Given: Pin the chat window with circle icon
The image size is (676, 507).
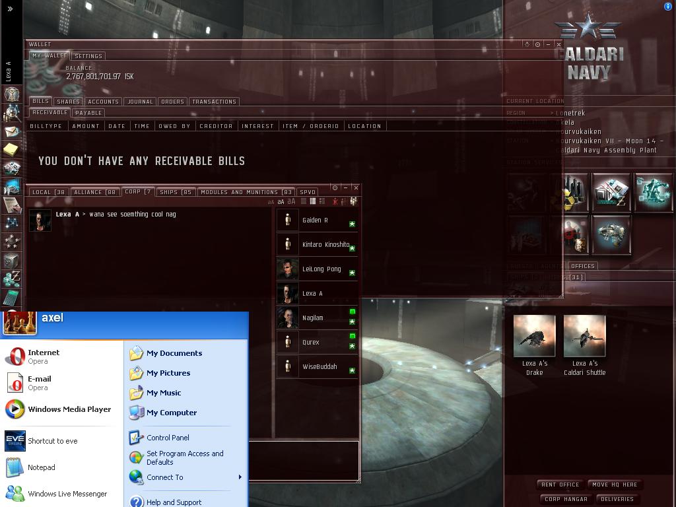Looking at the screenshot, I should tap(335, 187).
